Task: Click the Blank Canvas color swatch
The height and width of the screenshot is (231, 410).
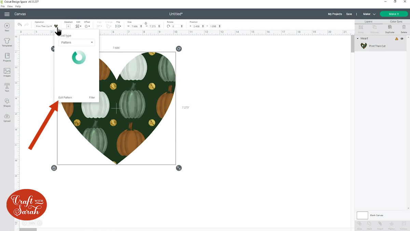Action: pos(362,215)
